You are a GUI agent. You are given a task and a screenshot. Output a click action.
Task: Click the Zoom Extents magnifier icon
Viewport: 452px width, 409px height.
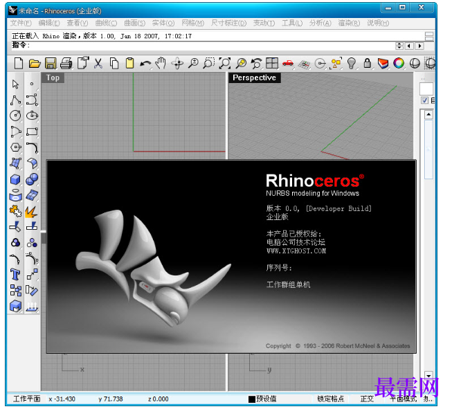point(225,63)
